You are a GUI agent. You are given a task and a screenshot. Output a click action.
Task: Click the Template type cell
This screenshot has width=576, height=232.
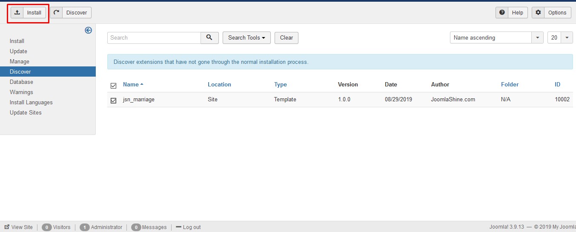click(285, 100)
